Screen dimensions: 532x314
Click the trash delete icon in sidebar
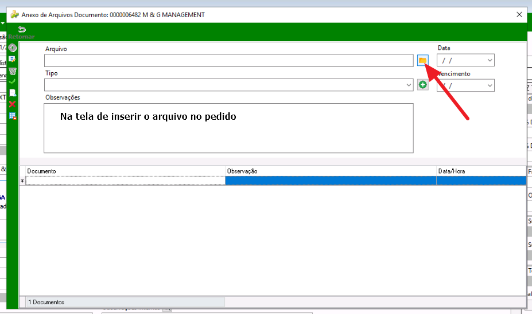13,71
